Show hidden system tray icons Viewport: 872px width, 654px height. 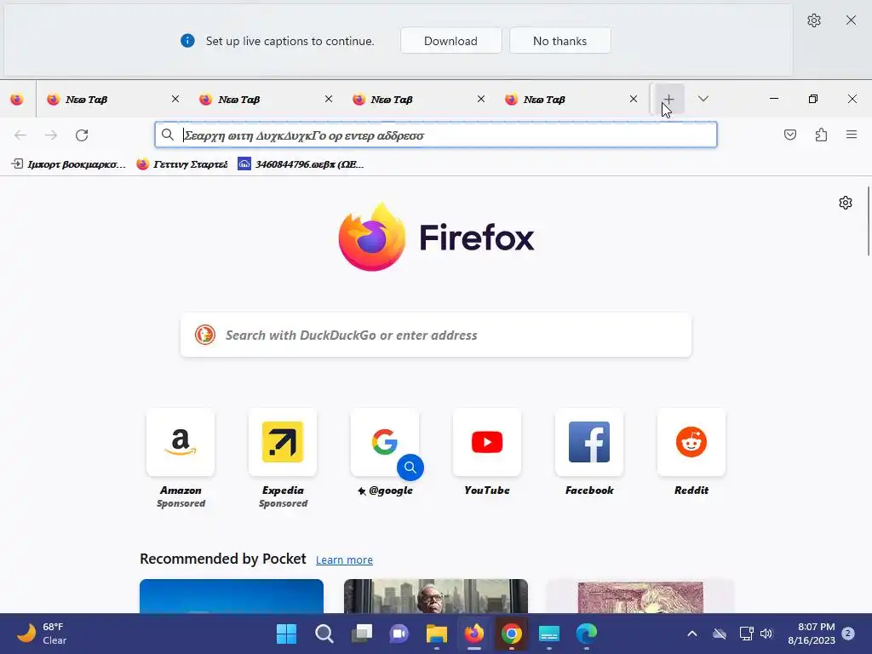tap(691, 634)
